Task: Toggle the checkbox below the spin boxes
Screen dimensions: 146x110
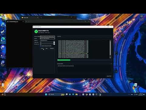Action: pyautogui.click(x=40, y=46)
